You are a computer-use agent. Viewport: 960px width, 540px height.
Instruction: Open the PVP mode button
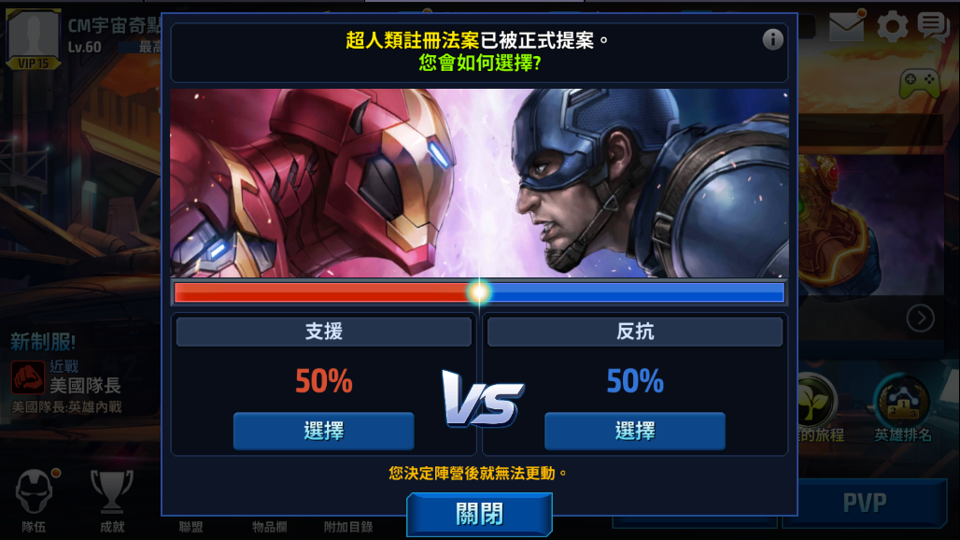coord(865,504)
